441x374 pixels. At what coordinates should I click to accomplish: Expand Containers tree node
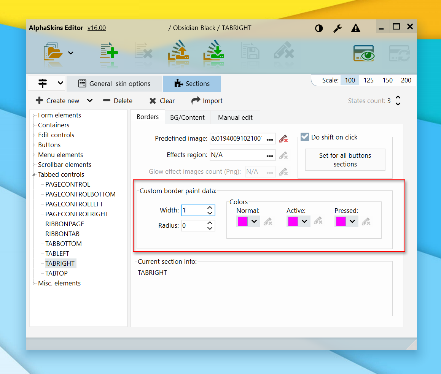[34, 125]
